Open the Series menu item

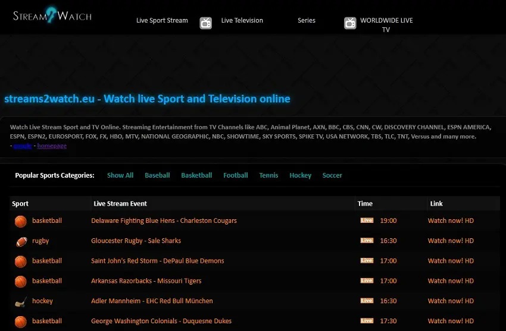(306, 20)
